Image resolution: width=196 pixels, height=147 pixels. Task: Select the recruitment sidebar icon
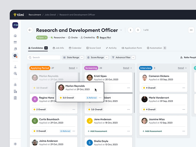15,56
